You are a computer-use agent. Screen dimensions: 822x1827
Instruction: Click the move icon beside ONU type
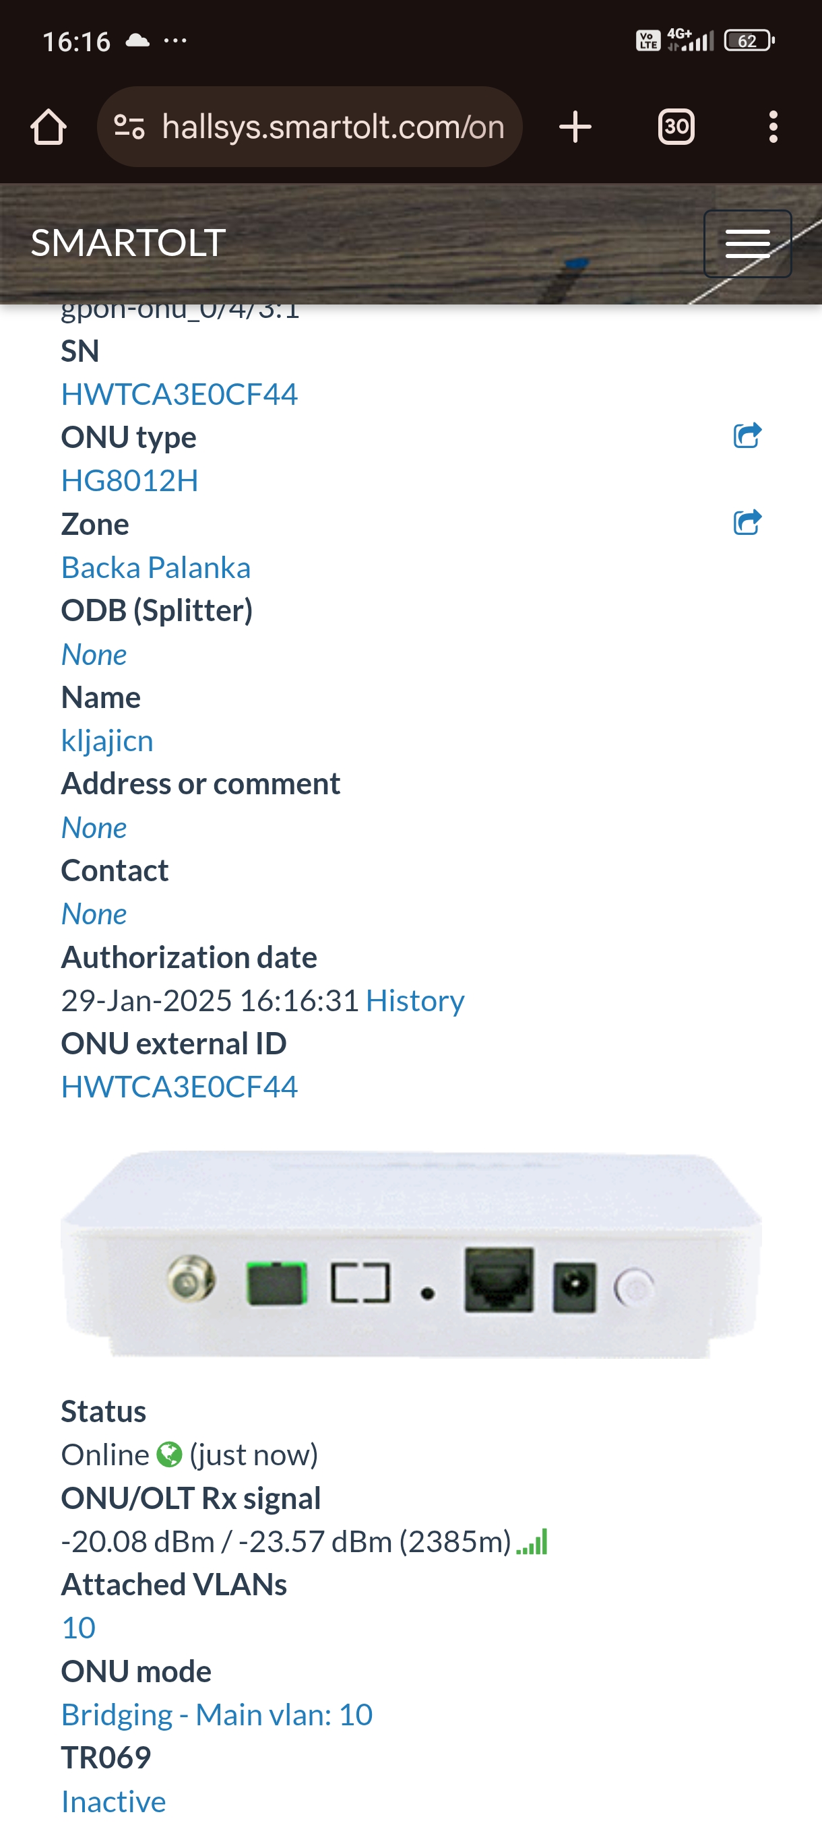[747, 435]
